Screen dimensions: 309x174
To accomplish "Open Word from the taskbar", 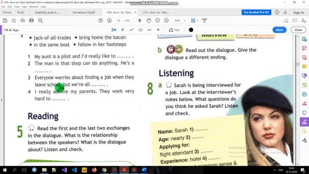I will (x=144, y=170).
